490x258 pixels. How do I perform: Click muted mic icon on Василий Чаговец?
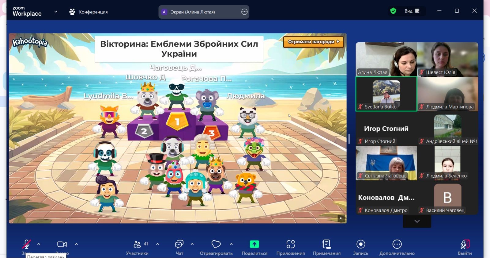click(x=422, y=210)
